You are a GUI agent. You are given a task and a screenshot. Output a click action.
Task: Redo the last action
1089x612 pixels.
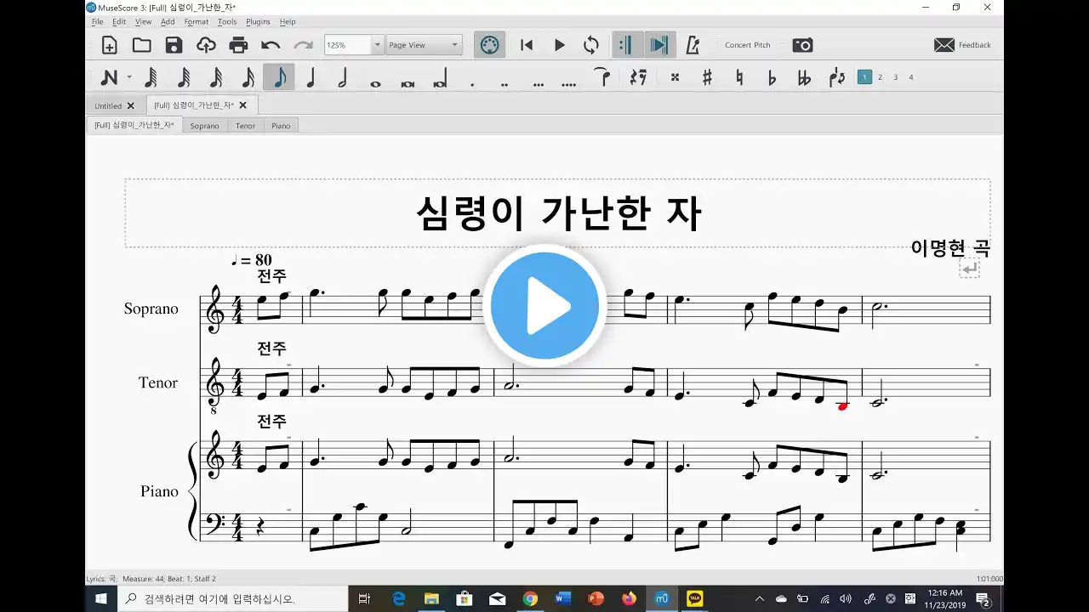coord(303,45)
